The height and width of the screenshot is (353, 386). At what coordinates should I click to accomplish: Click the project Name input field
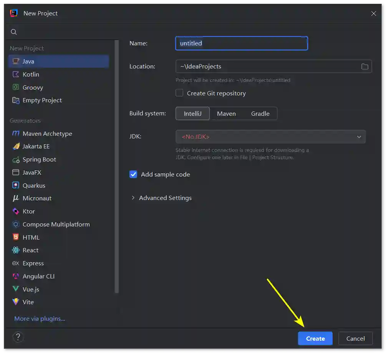(x=241, y=43)
